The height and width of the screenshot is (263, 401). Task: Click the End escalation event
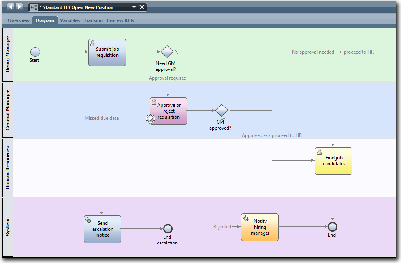(167, 230)
